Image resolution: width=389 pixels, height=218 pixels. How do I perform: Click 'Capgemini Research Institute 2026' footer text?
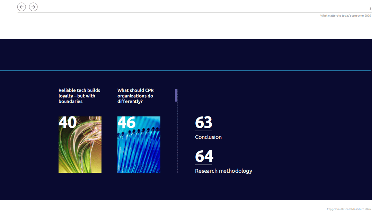click(349, 209)
